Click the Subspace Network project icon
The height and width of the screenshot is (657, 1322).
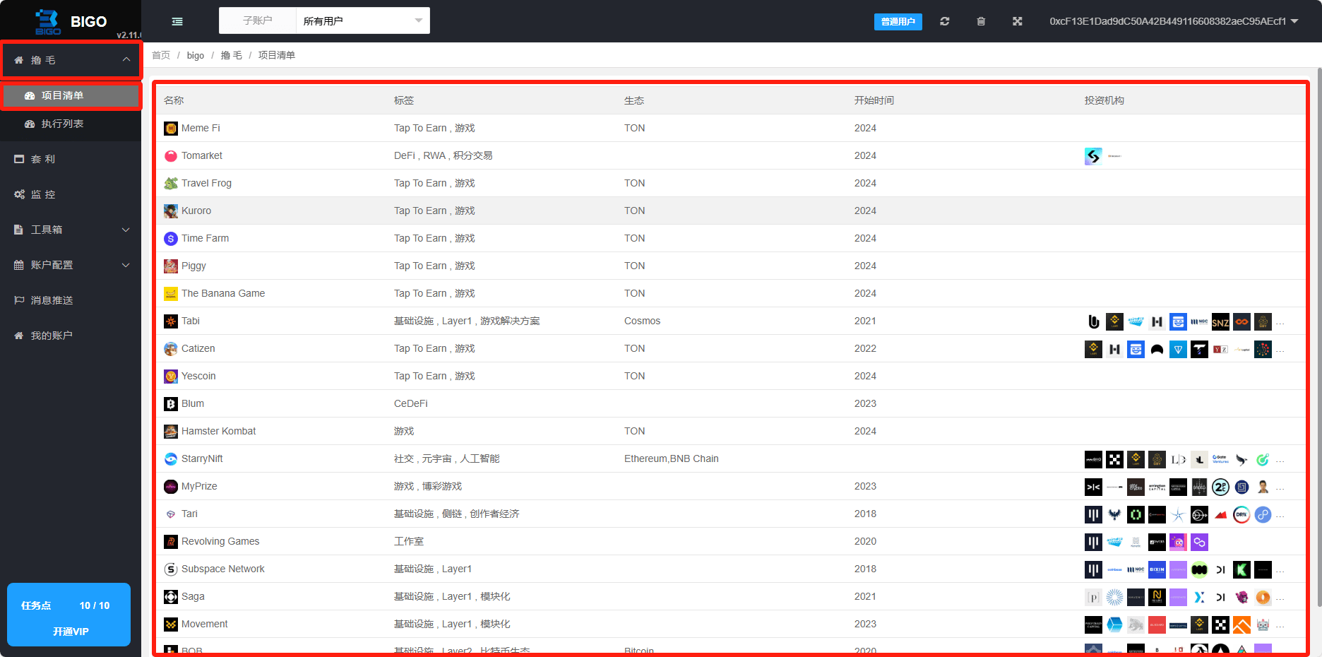171,569
